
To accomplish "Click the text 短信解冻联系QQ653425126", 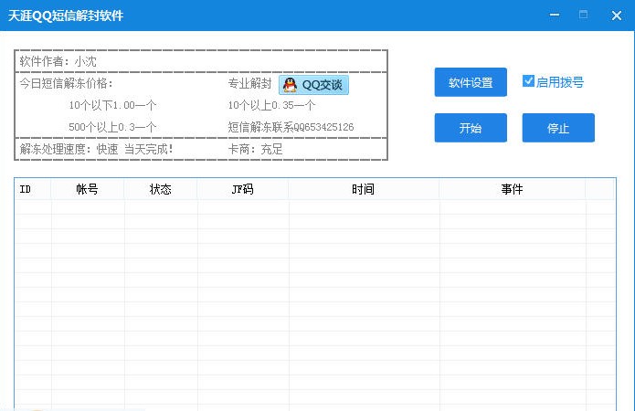I will tap(291, 127).
